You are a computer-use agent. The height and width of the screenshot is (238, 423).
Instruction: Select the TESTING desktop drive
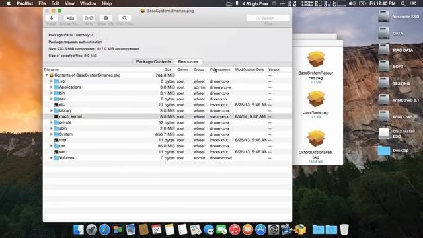click(383, 83)
